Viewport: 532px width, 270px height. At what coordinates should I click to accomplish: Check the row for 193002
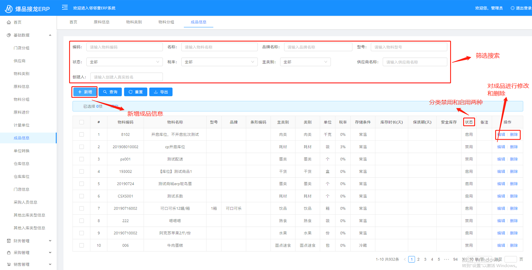(x=82, y=171)
